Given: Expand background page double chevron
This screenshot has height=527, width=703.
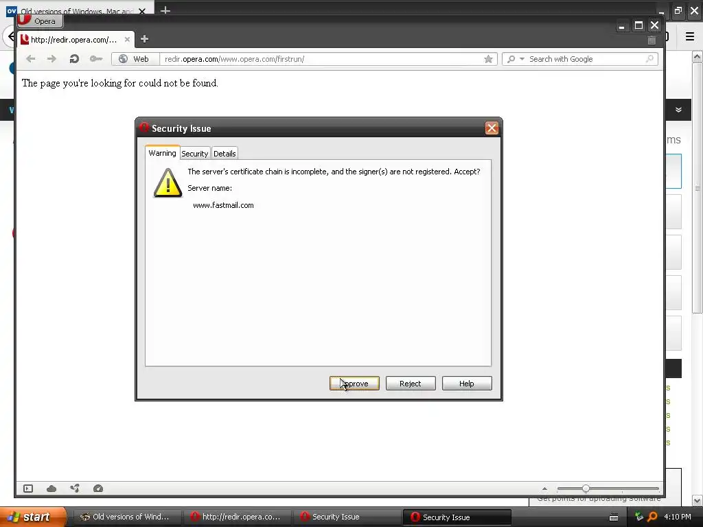Looking at the screenshot, I should click(x=678, y=110).
